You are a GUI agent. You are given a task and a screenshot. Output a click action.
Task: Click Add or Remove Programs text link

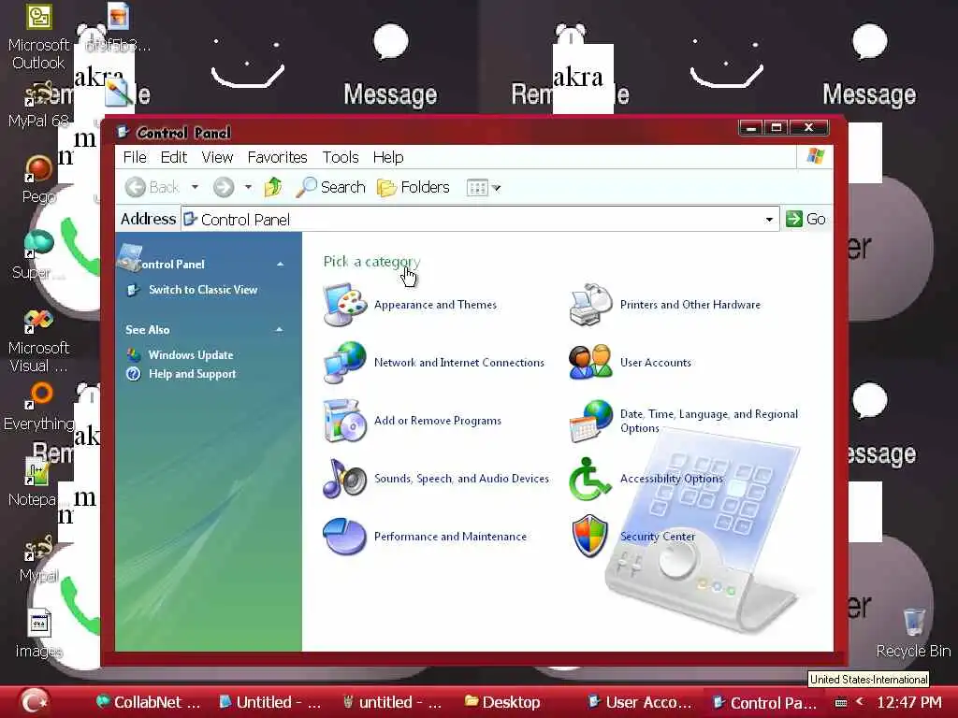(x=438, y=421)
